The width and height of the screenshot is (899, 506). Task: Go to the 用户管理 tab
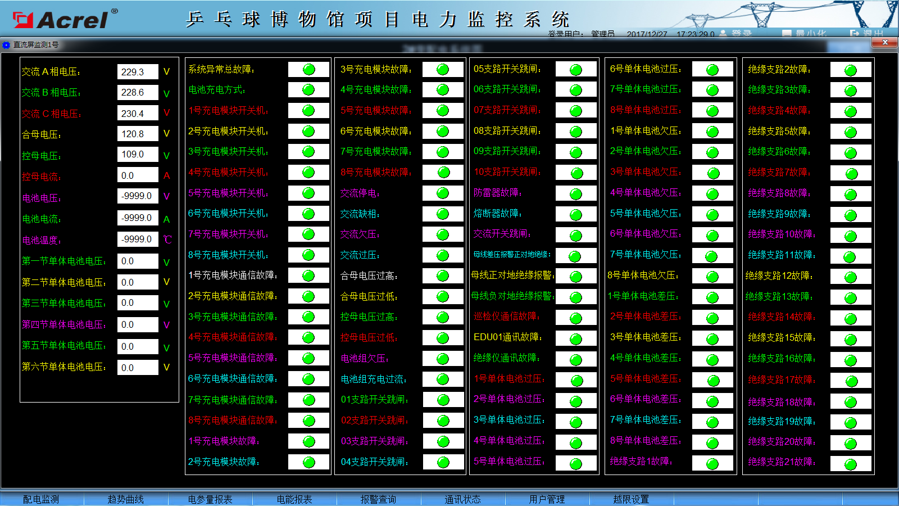point(547,499)
